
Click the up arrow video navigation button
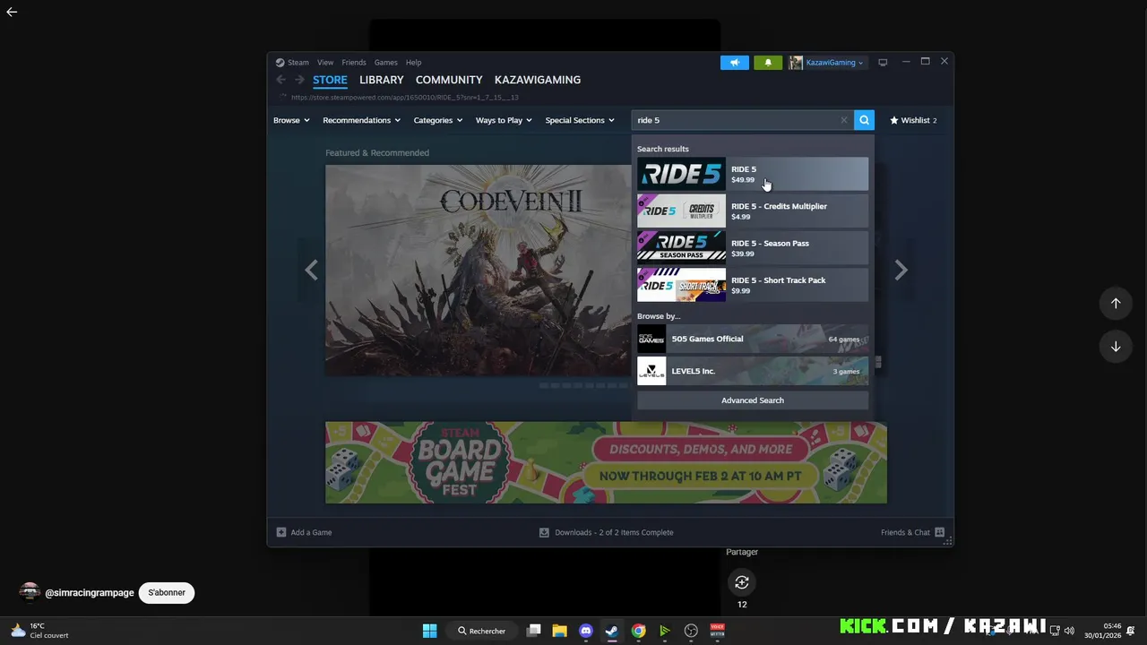click(1116, 303)
